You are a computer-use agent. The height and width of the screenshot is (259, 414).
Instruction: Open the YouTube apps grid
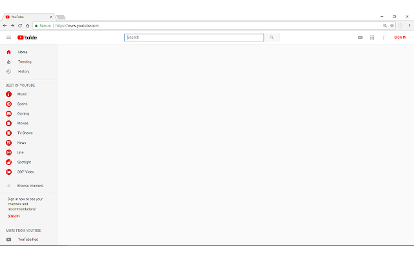[x=372, y=38]
